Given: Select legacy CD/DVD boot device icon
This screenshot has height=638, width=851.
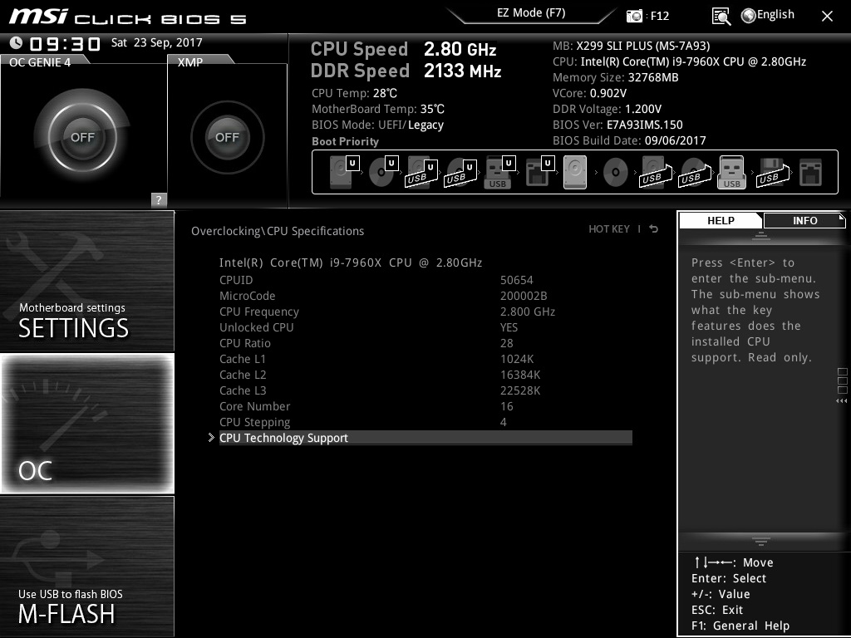Looking at the screenshot, I should (616, 173).
